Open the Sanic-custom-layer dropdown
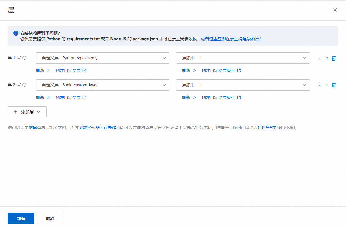The width and height of the screenshot is (346, 228). [x=102, y=85]
